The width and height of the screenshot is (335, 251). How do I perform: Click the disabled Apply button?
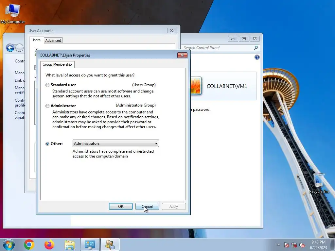click(174, 207)
